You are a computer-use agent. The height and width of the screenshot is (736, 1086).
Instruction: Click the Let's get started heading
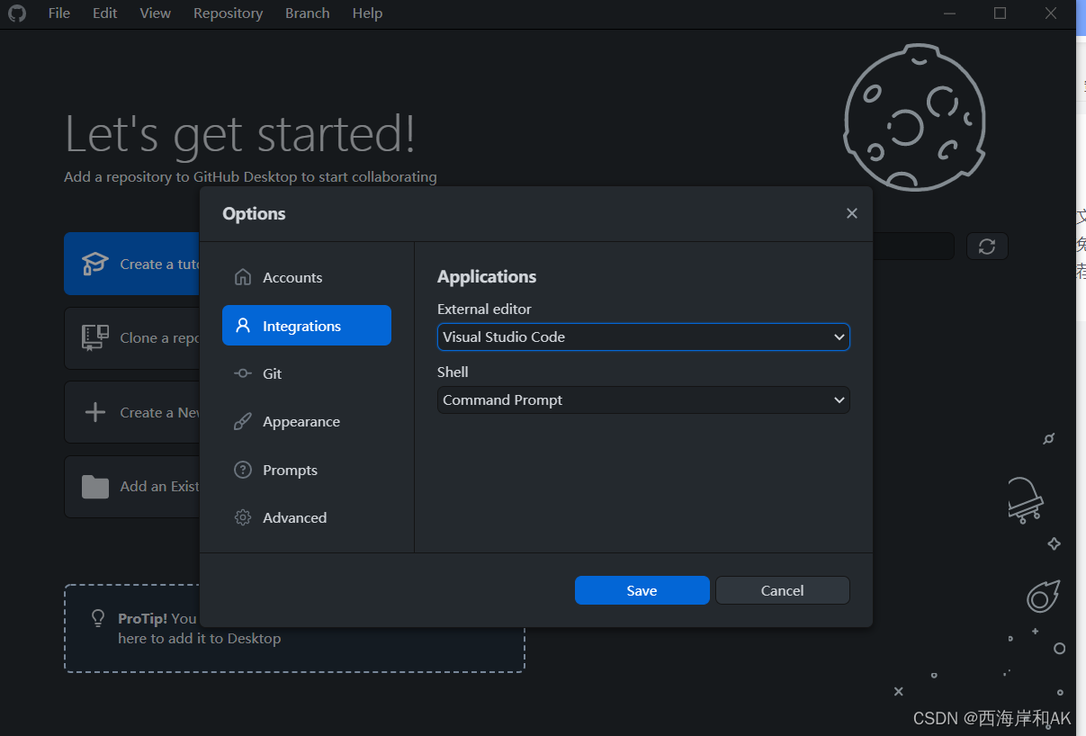(x=240, y=133)
